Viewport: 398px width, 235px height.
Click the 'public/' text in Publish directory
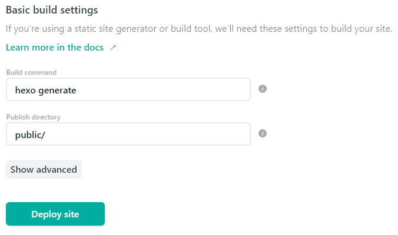(29, 134)
